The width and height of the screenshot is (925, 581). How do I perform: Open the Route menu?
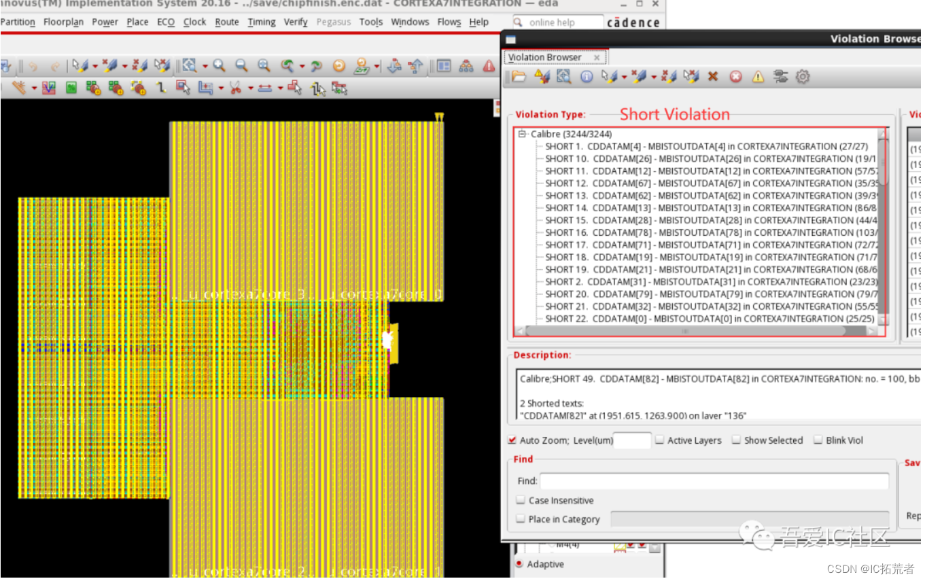point(227,22)
